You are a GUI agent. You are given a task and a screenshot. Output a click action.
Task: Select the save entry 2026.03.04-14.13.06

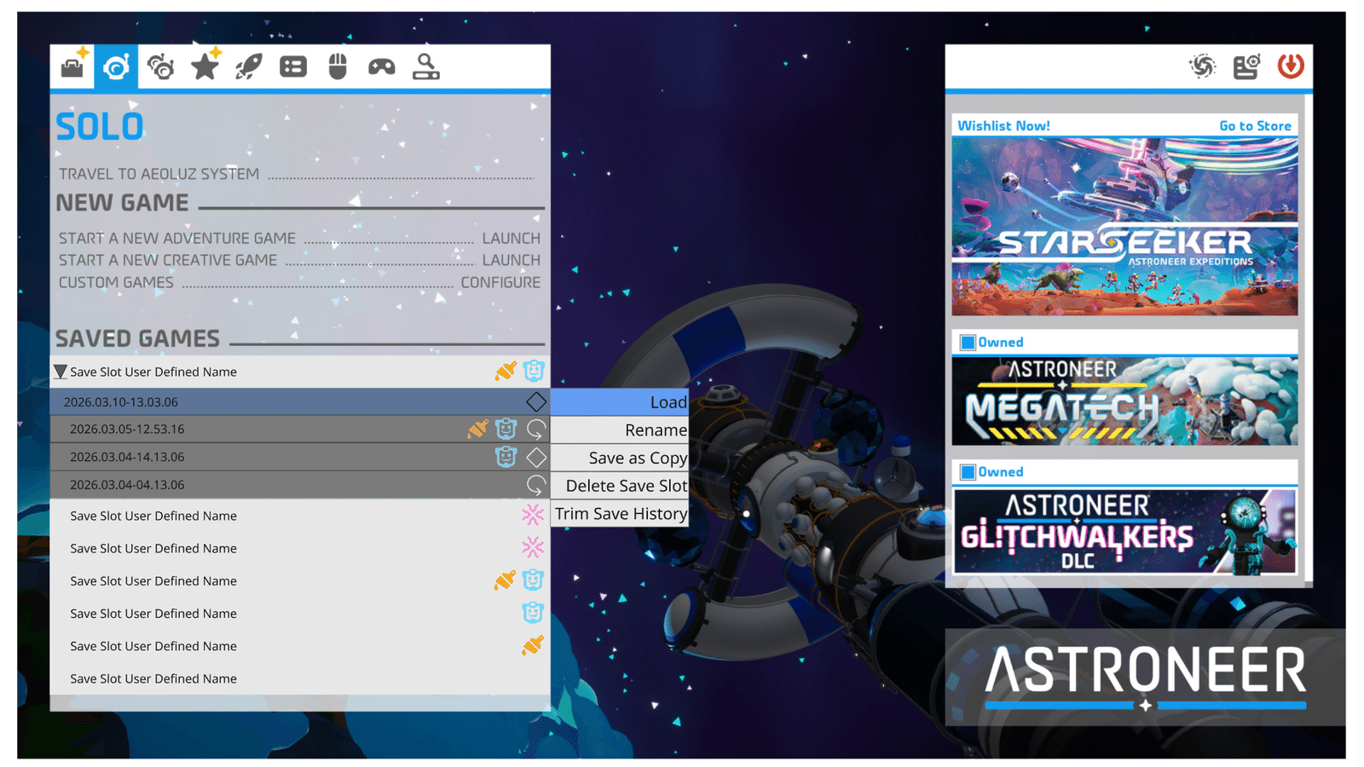[300, 457]
